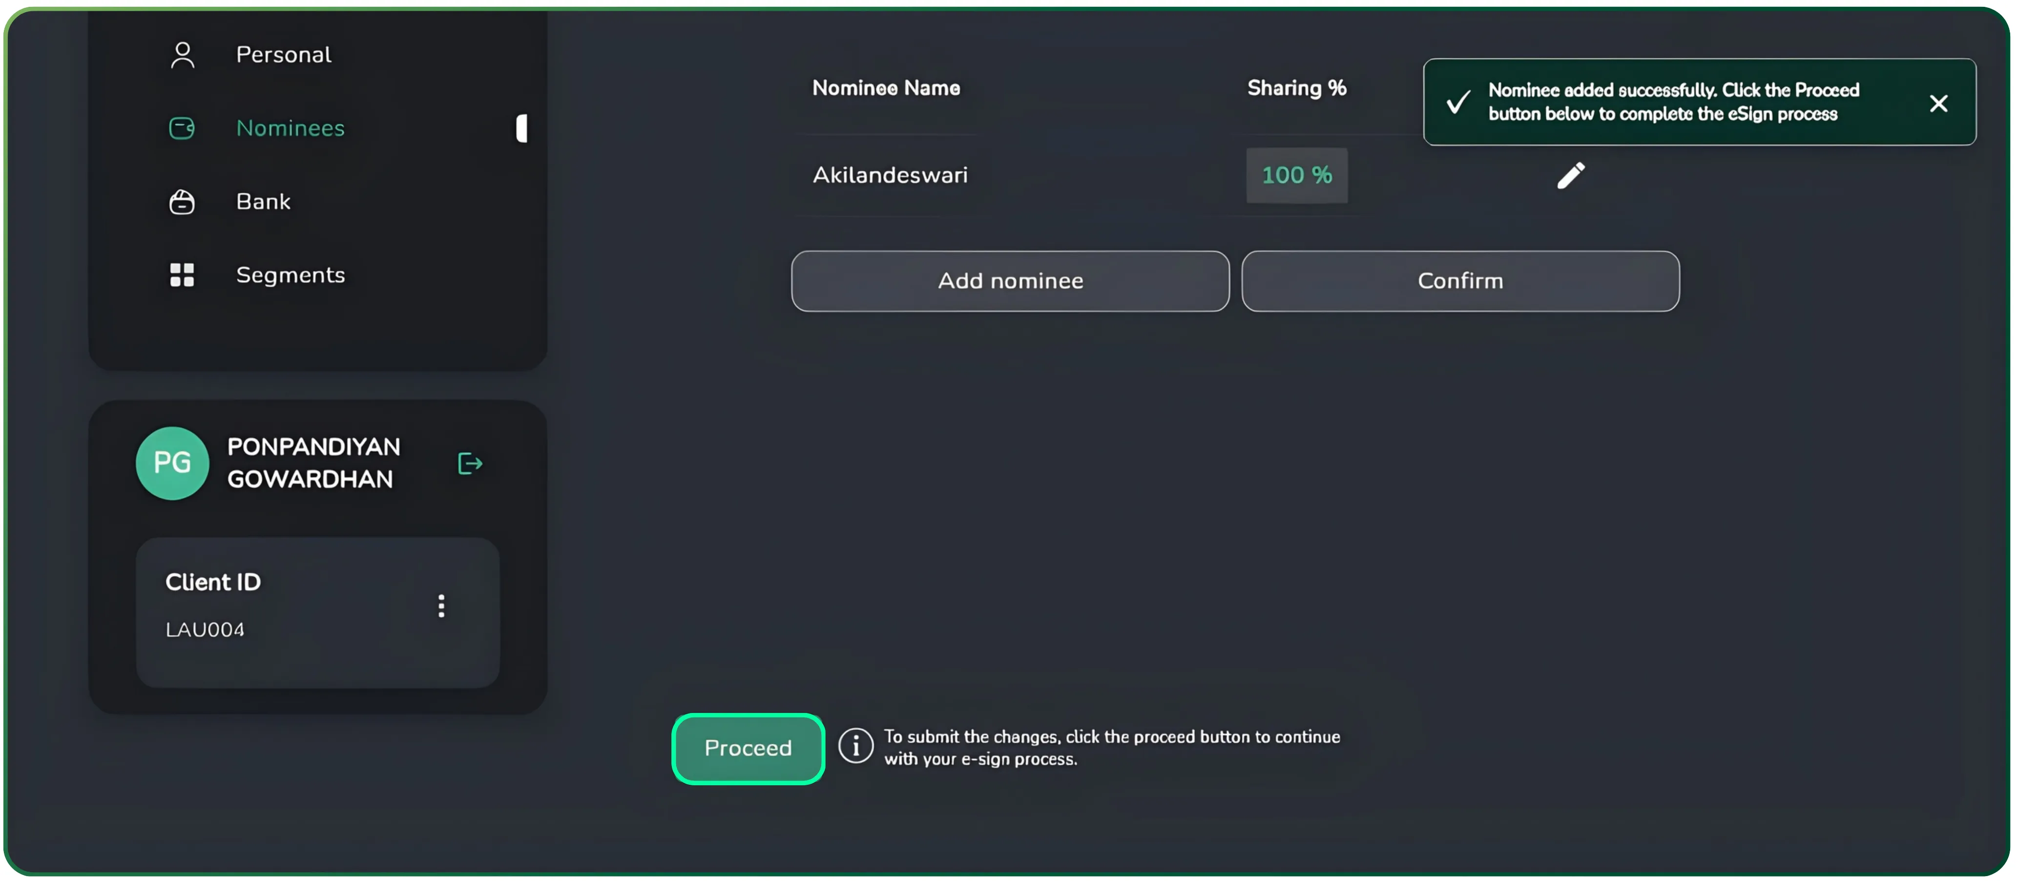
Task: Click the PG profile avatar
Action: (172, 462)
